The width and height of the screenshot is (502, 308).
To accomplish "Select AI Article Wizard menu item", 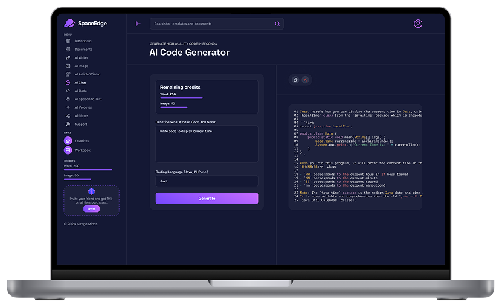I will pyautogui.click(x=88, y=74).
